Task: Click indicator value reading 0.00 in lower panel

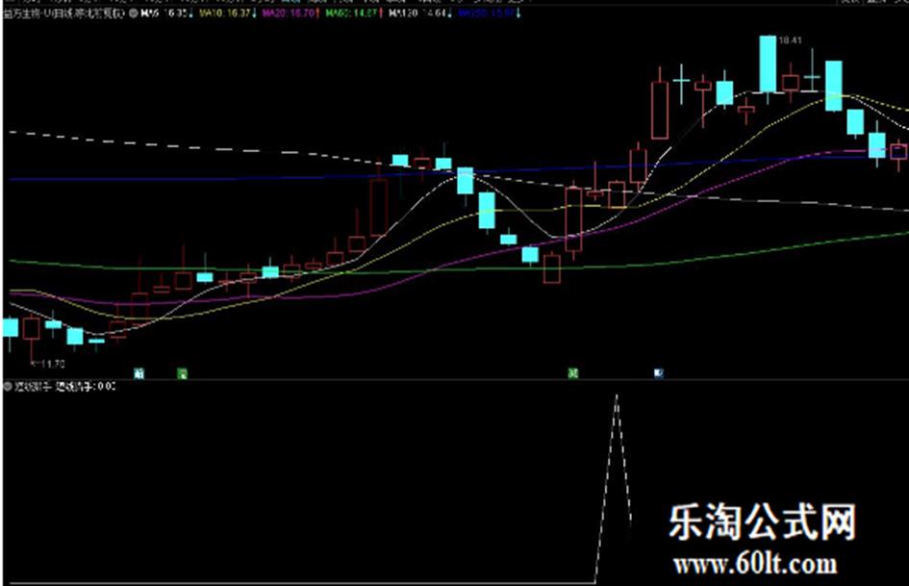Action: (x=86, y=386)
